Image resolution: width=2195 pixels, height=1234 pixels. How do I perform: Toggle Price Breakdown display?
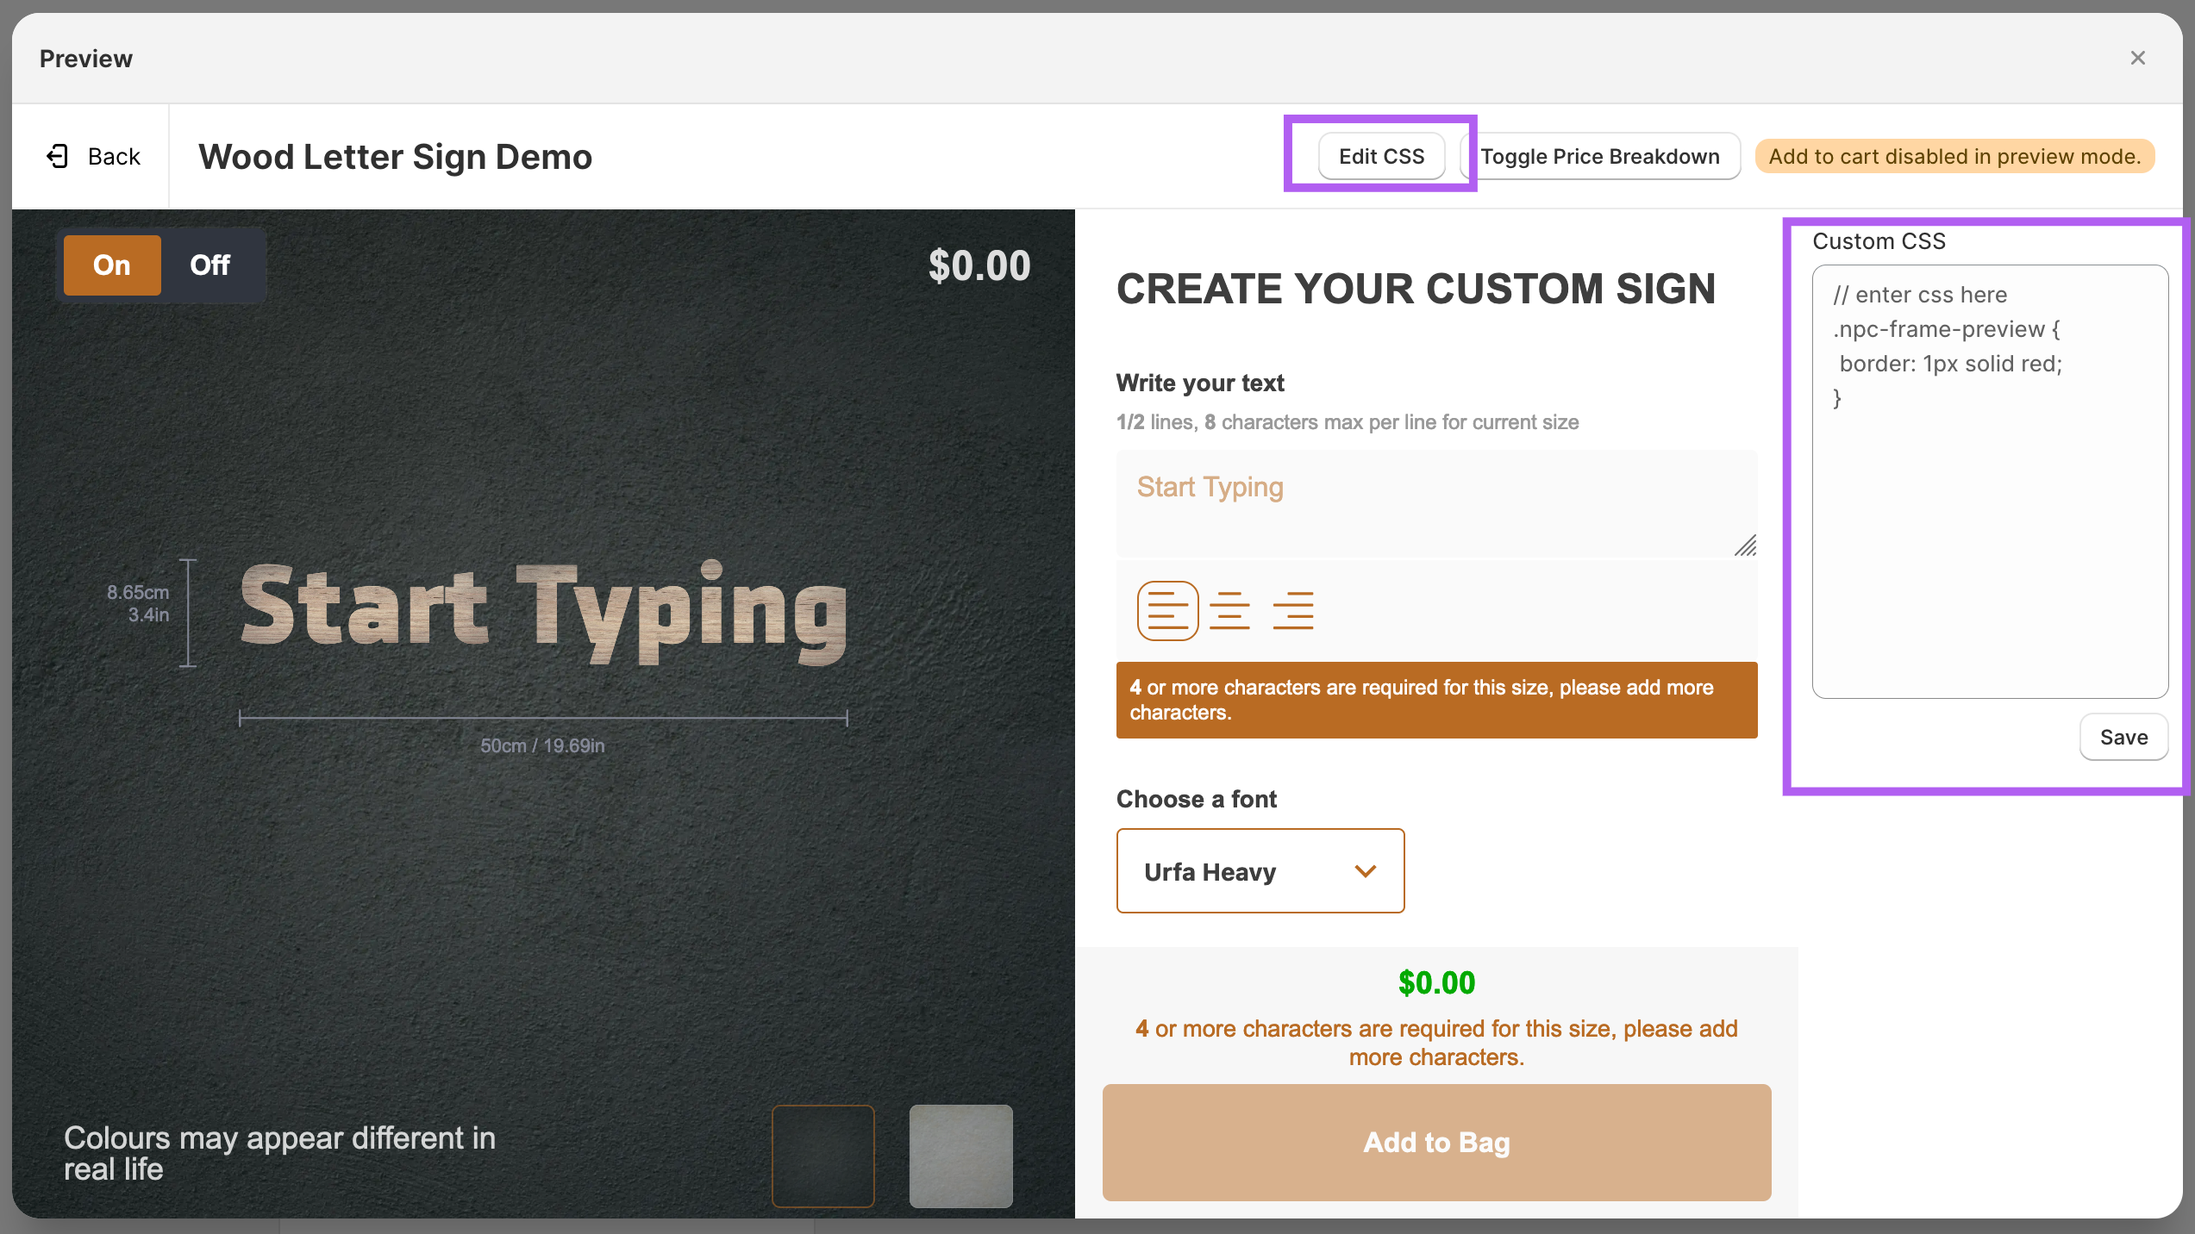click(1600, 156)
